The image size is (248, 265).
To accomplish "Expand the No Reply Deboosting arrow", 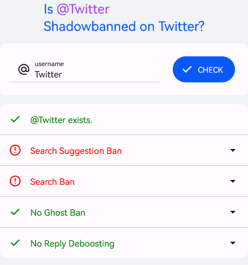I will coord(233,243).
